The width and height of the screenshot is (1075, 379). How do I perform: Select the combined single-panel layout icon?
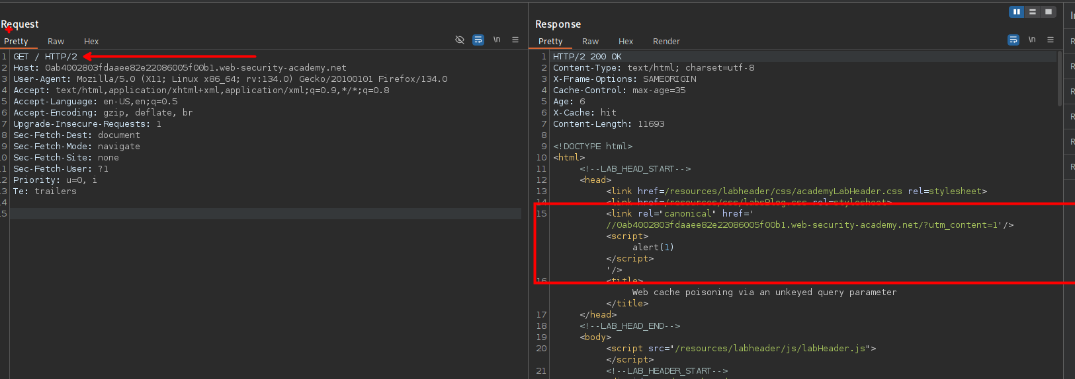1048,12
